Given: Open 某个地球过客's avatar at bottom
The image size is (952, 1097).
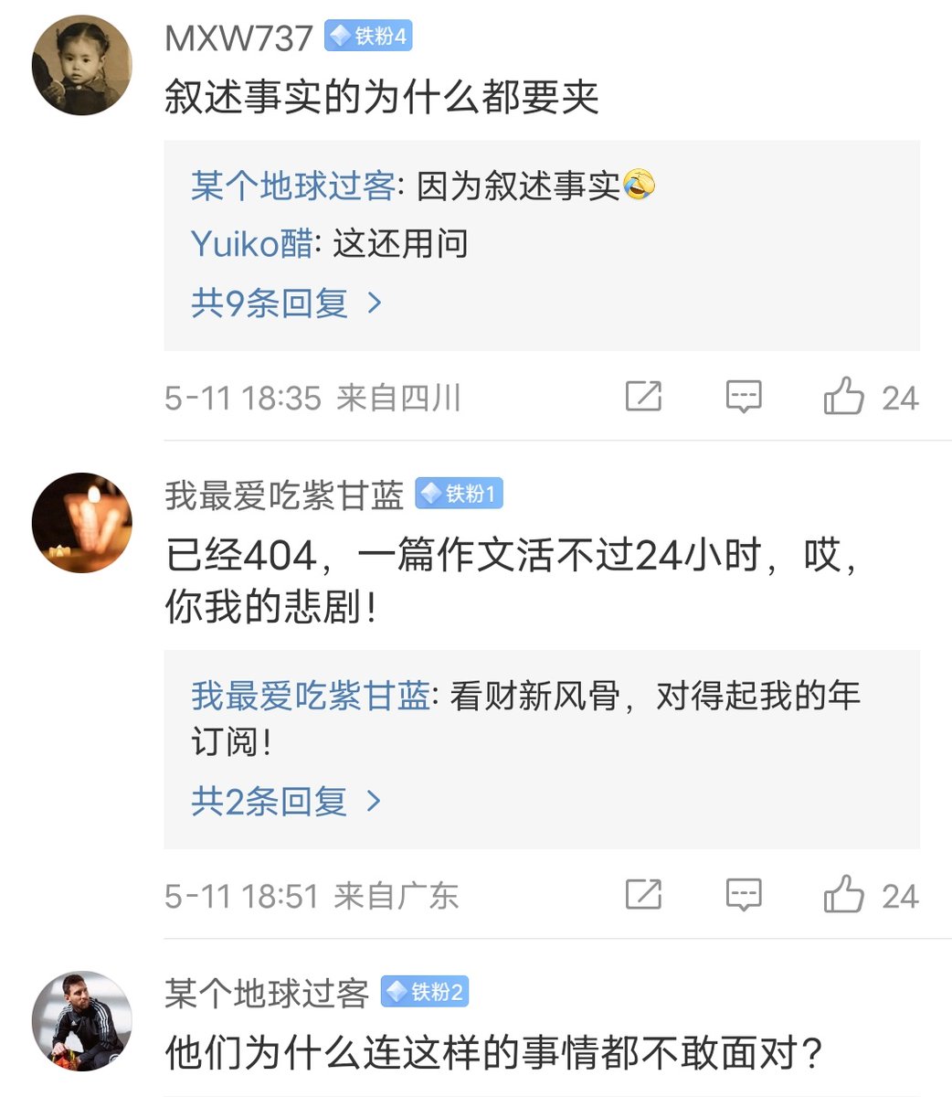Looking at the screenshot, I should (82, 1020).
